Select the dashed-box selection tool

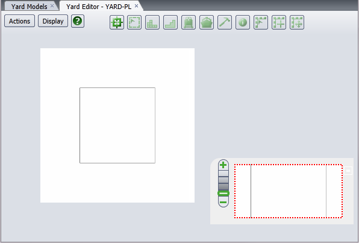click(x=134, y=22)
